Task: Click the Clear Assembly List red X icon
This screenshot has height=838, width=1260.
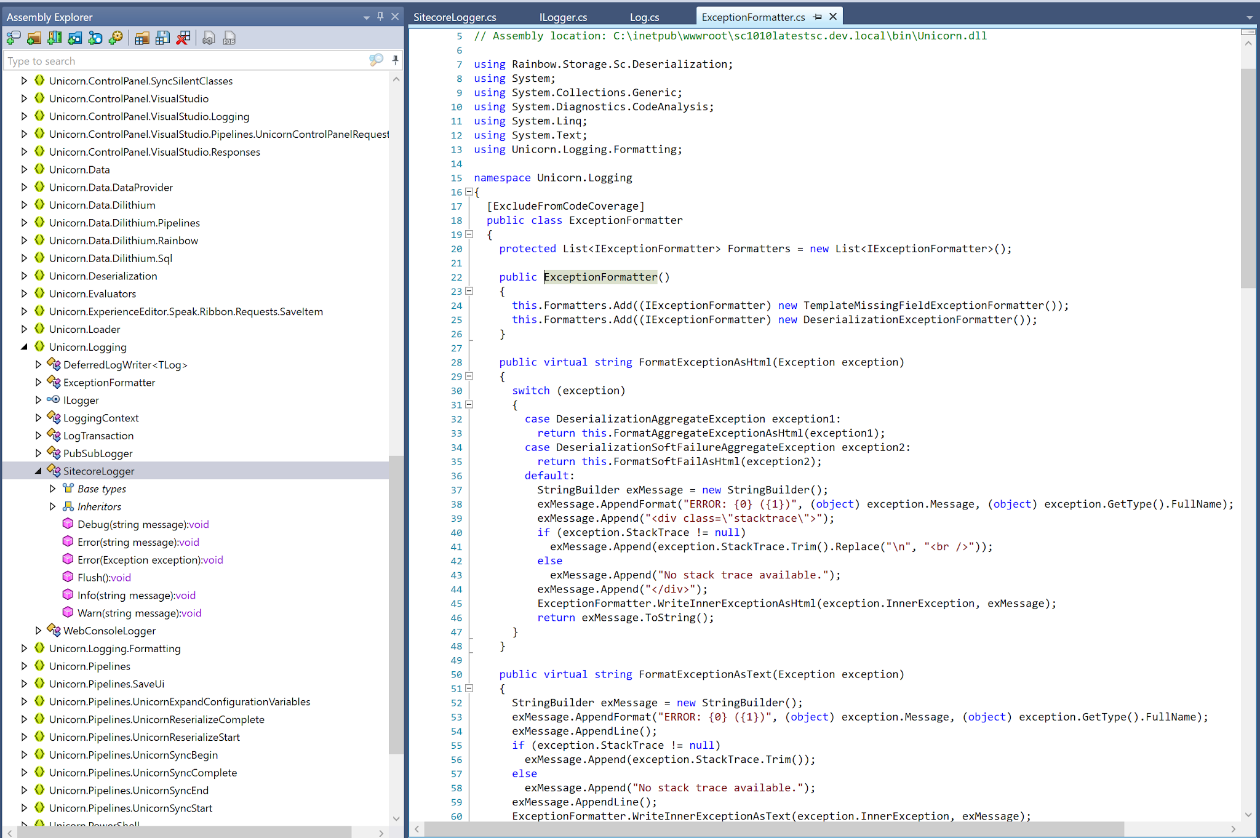Action: (183, 38)
